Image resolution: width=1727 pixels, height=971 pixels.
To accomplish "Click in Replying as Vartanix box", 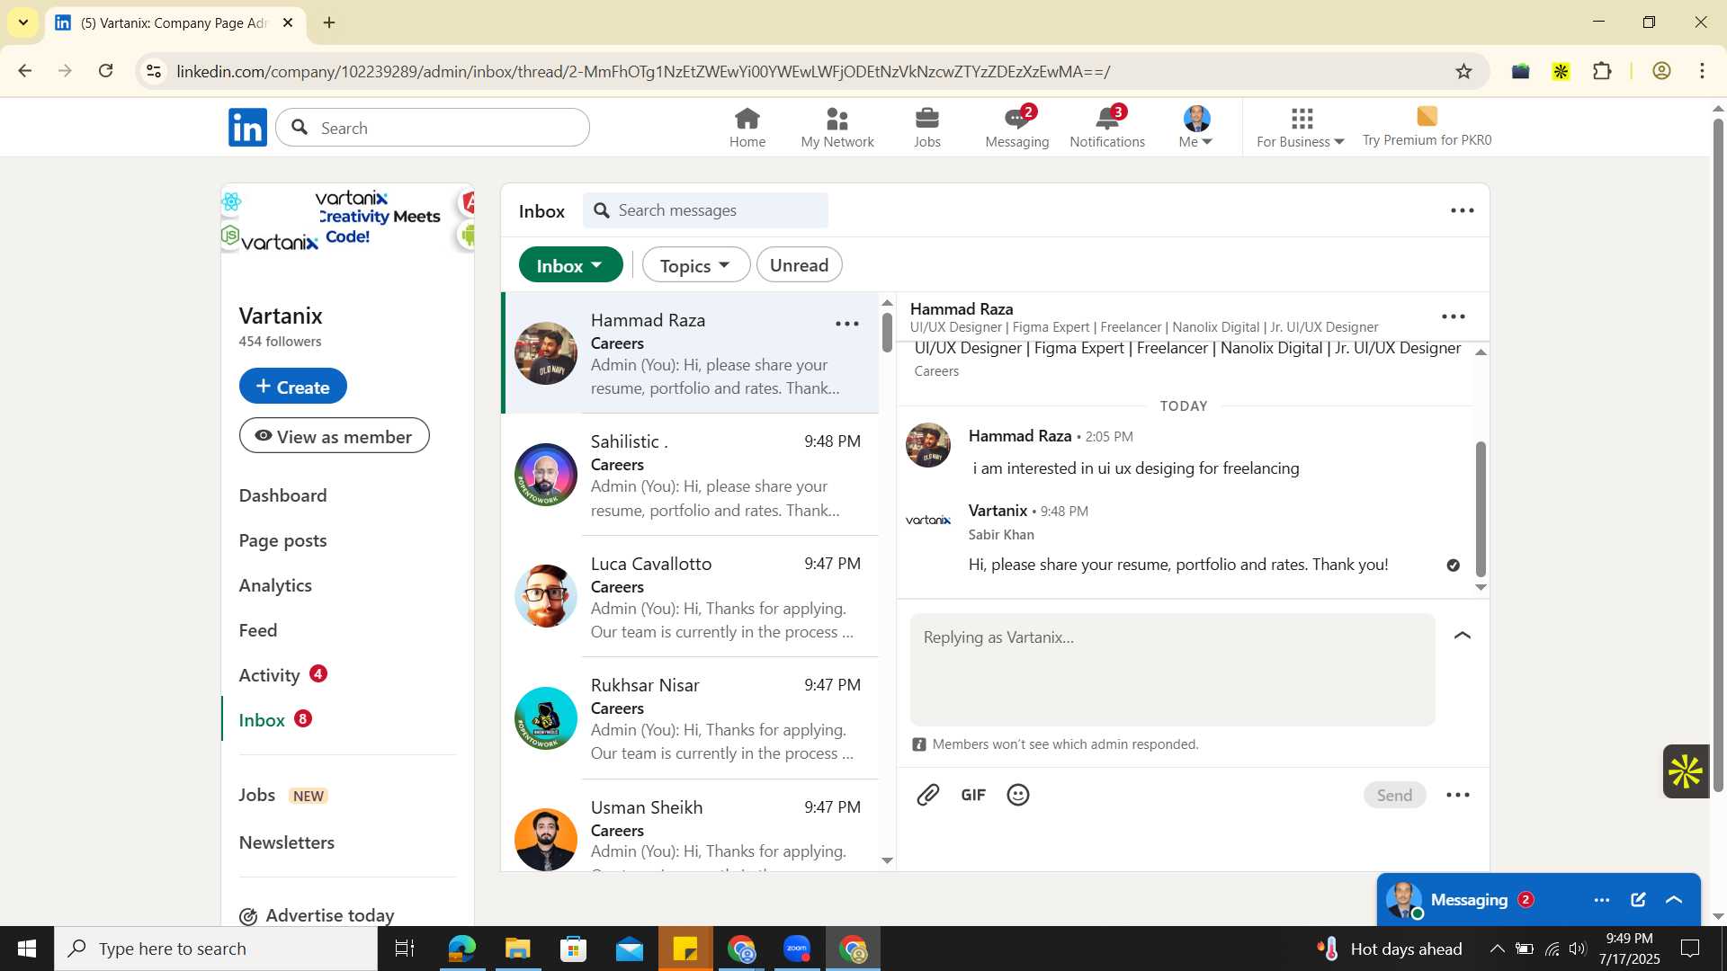I will (1172, 670).
